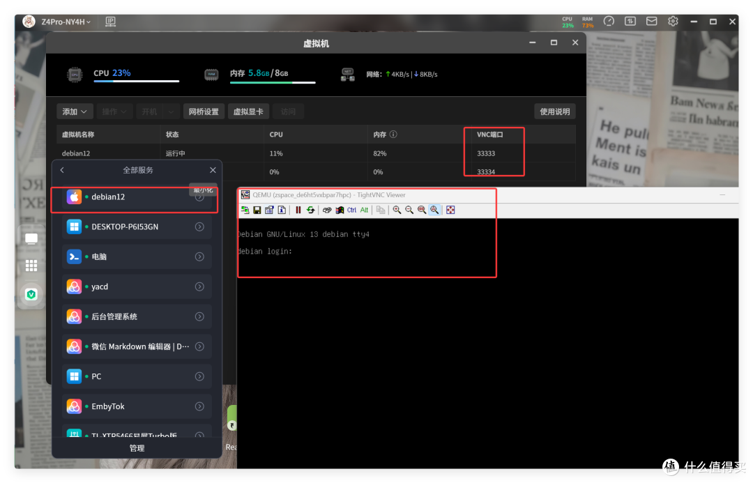This screenshot has height=483, width=753.
Task: Close the 全部服务 panel
Action: pyautogui.click(x=213, y=170)
